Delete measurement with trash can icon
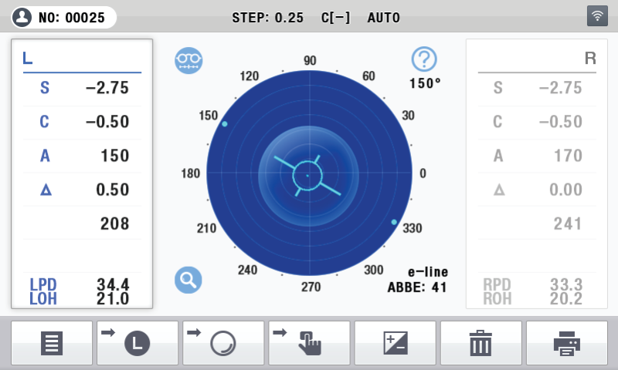This screenshot has height=370, width=618. 480,343
